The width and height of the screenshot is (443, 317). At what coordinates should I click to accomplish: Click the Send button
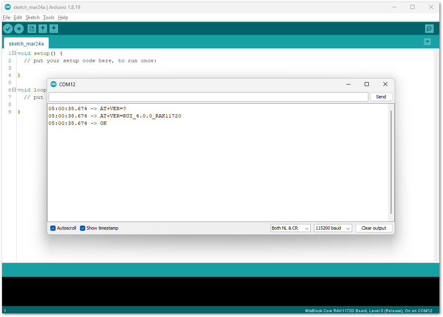click(381, 97)
